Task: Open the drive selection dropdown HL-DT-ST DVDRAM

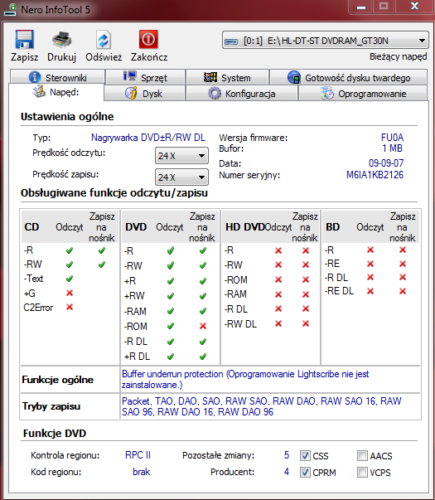Action: pos(325,41)
